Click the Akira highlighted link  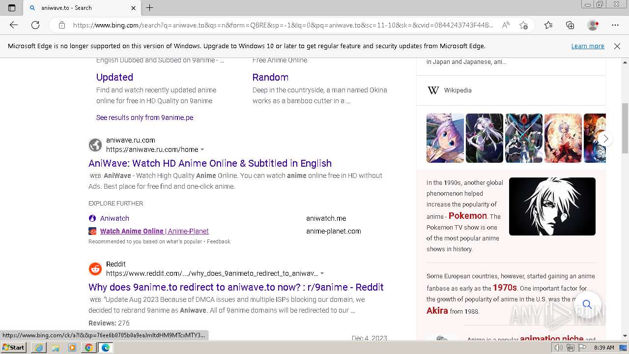click(x=437, y=311)
